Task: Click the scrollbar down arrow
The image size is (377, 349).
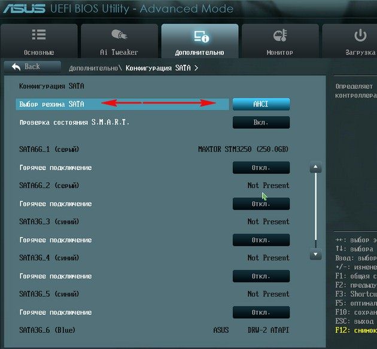Action: click(x=316, y=254)
